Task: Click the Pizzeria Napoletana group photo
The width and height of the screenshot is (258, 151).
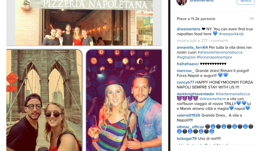Action: (x=84, y=23)
